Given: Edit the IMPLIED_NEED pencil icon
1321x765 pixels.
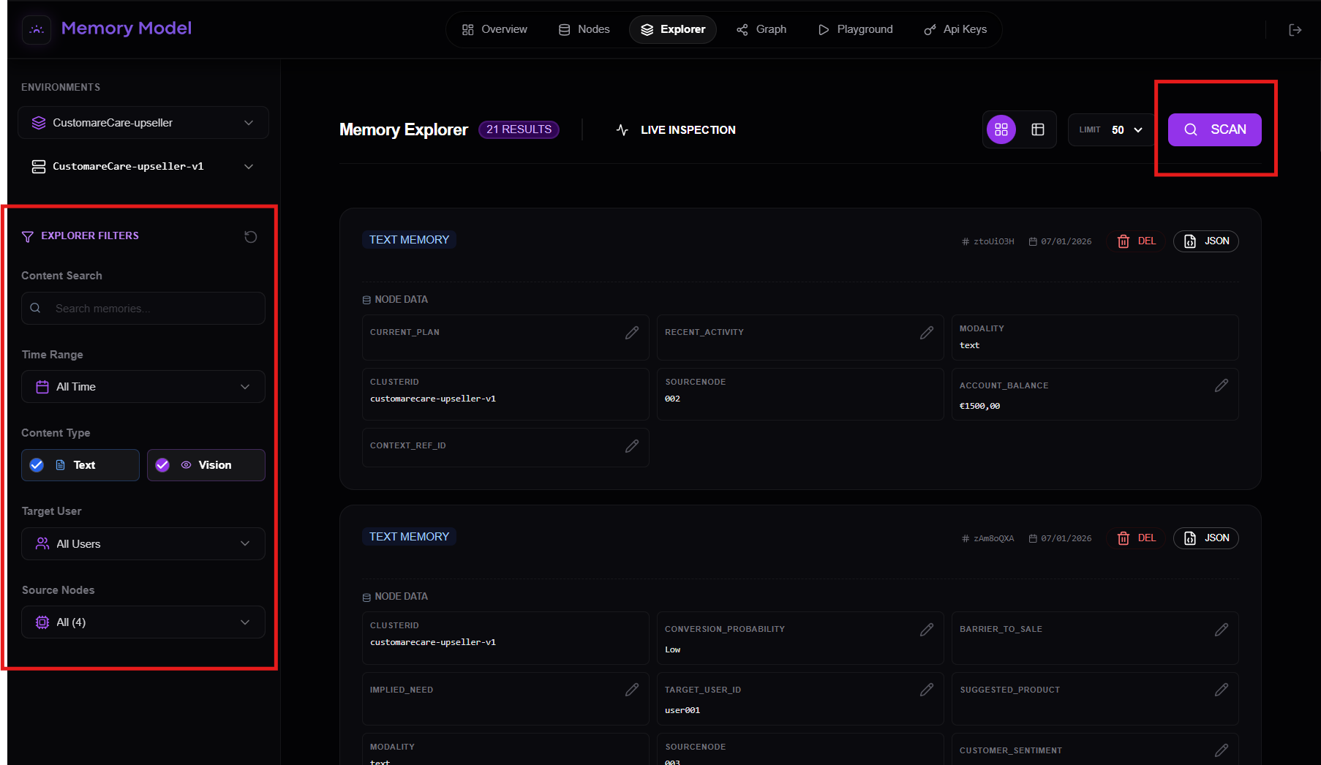Looking at the screenshot, I should [632, 690].
